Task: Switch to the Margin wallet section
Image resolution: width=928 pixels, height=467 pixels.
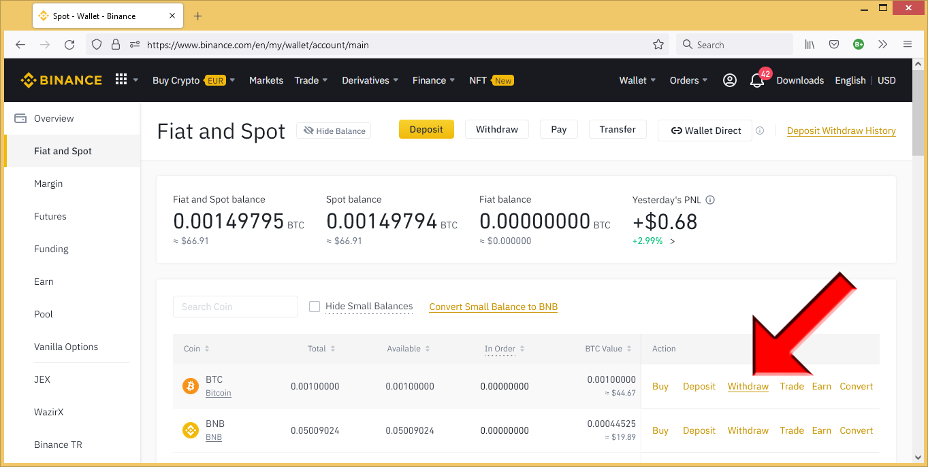Action: pyautogui.click(x=48, y=183)
